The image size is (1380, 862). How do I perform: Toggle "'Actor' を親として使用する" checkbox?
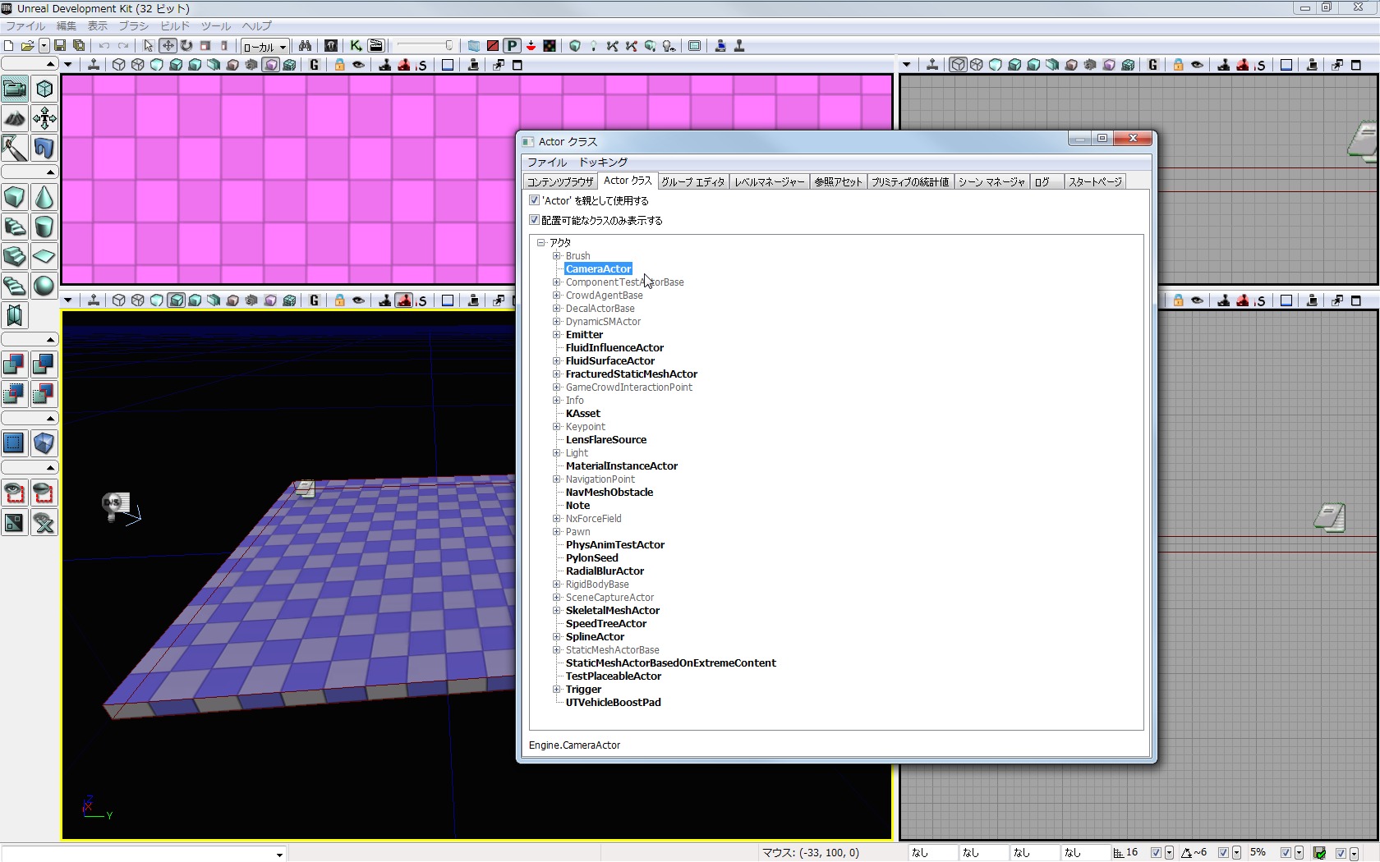pos(535,200)
